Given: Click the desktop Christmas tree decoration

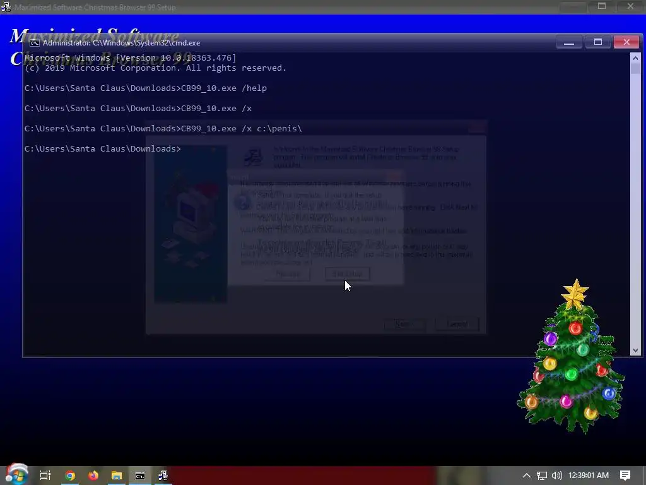Looking at the screenshot, I should click(572, 357).
